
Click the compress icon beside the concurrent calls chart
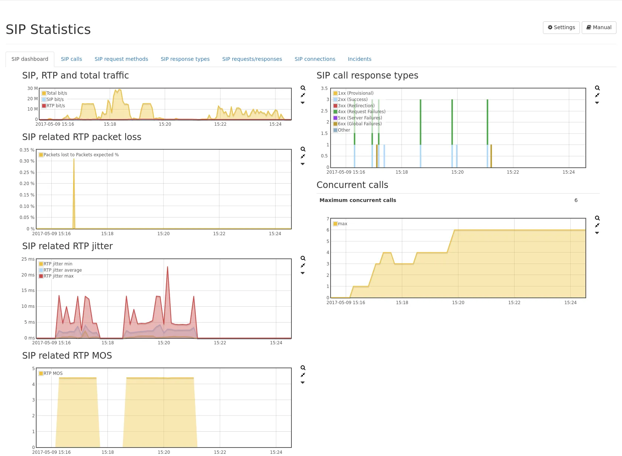[x=597, y=225]
